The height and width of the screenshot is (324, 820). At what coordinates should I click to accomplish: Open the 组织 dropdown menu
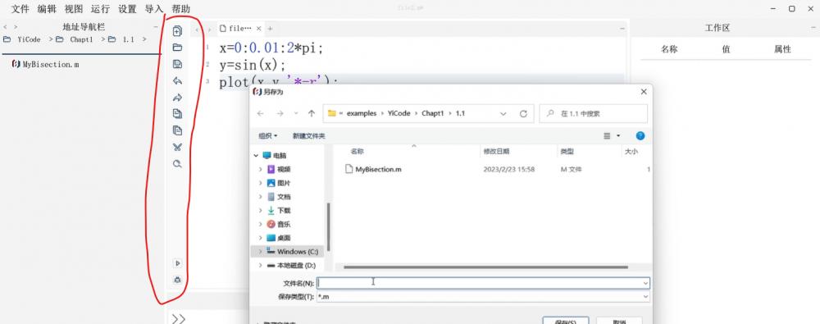[x=268, y=136]
